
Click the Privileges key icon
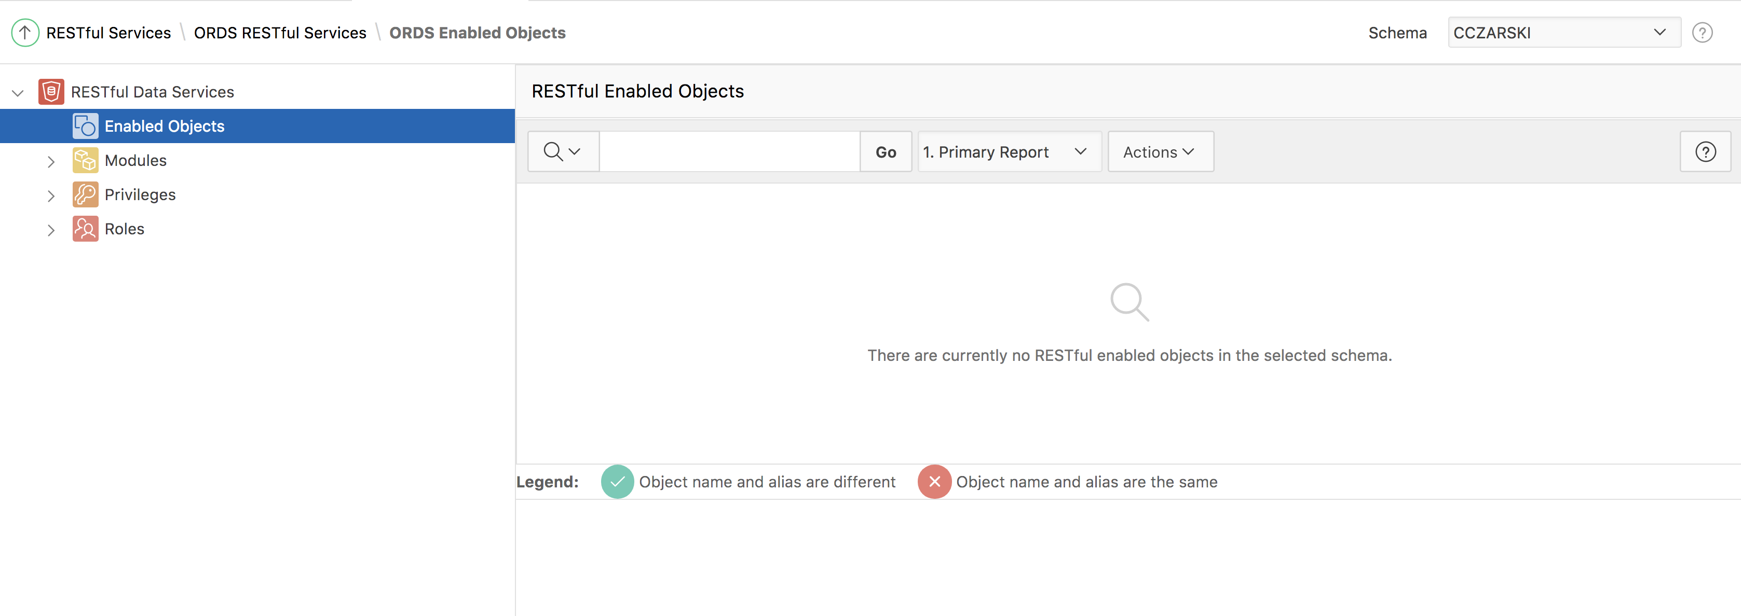85,194
